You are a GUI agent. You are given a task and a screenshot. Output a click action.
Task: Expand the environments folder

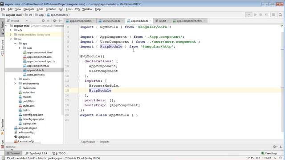(15, 84)
